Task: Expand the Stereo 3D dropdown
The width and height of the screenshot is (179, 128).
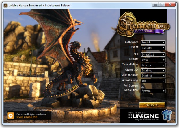Action: pos(153,70)
